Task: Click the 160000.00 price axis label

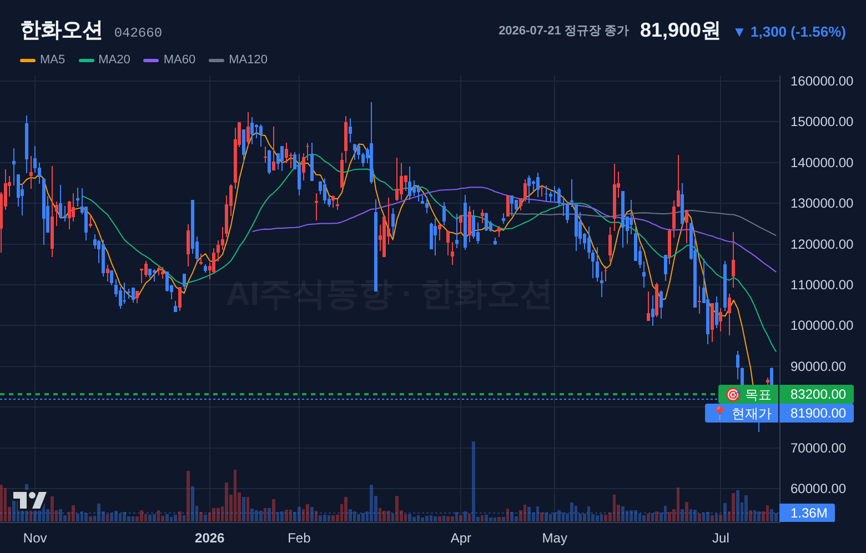Action: click(822, 81)
